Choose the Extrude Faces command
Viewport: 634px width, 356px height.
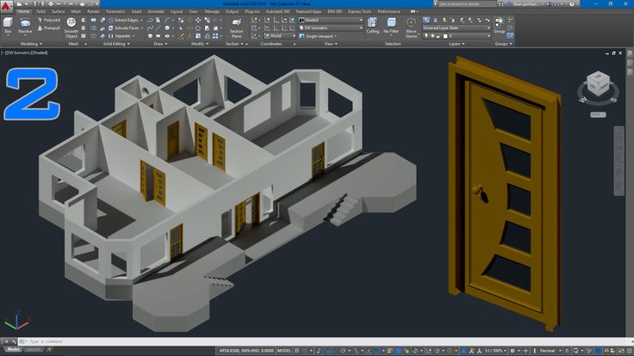126,28
